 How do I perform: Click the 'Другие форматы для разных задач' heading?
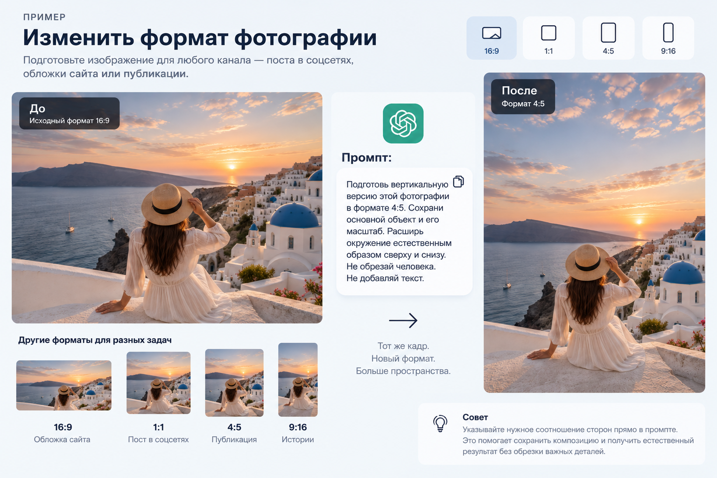coord(95,340)
